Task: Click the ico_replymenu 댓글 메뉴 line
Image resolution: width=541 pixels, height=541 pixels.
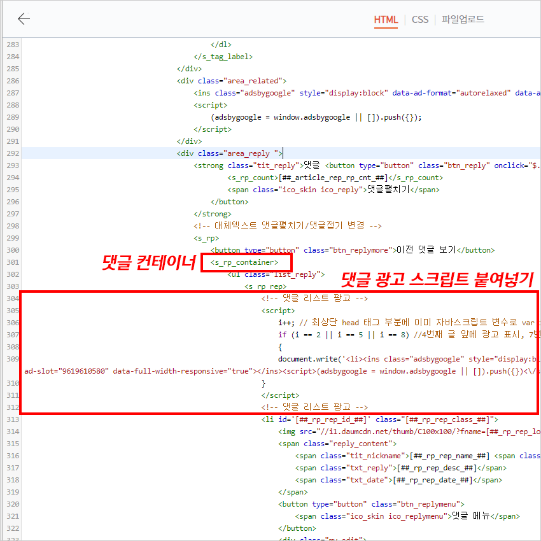Action: click(x=407, y=516)
